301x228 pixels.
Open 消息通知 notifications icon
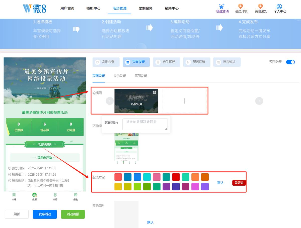point(260,6)
